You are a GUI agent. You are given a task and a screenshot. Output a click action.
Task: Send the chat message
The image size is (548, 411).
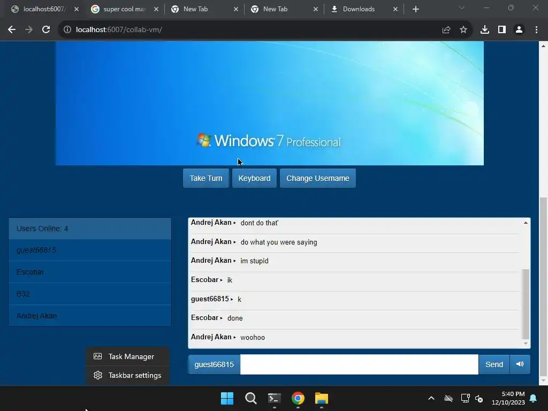[x=494, y=364]
